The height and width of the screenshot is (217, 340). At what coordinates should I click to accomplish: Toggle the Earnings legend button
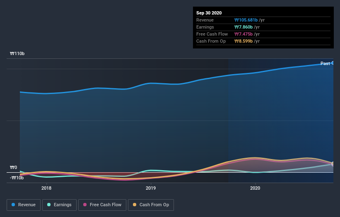pos(59,205)
